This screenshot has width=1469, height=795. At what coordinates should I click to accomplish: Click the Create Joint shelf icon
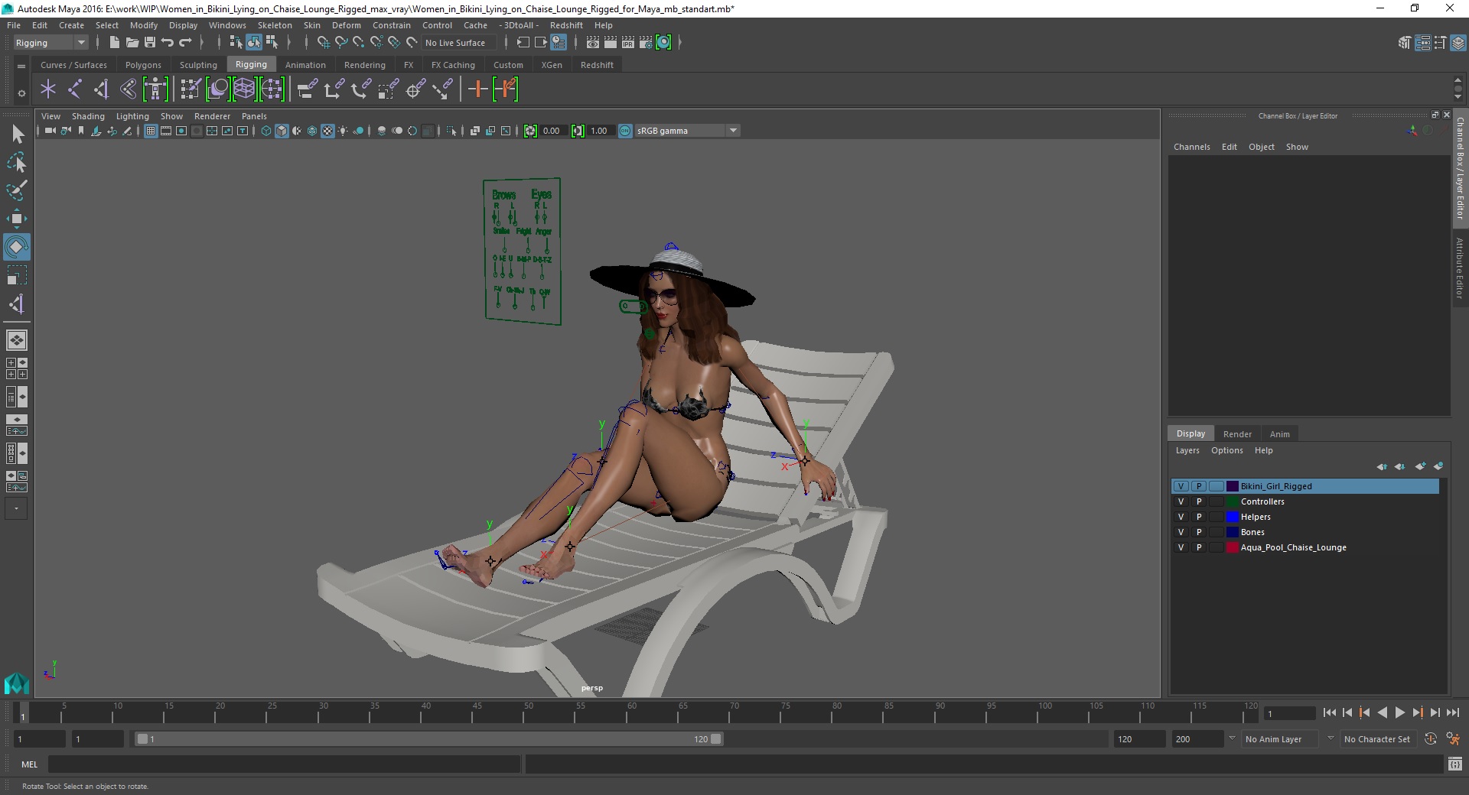click(75, 89)
